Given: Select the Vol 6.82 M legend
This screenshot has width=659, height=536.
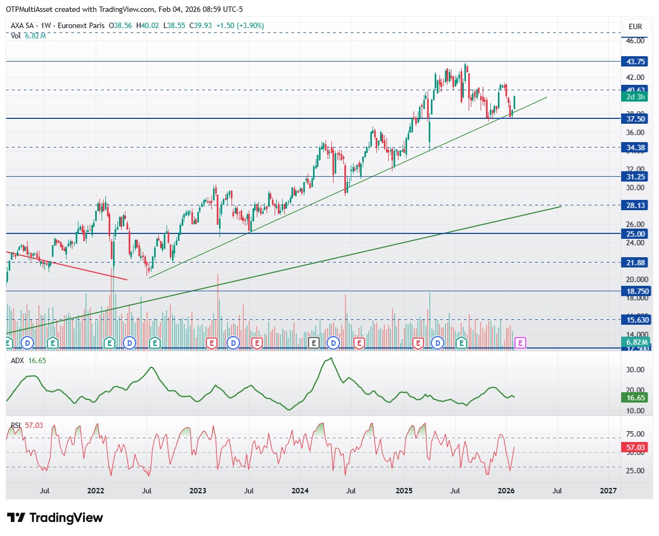Looking at the screenshot, I should [28, 35].
